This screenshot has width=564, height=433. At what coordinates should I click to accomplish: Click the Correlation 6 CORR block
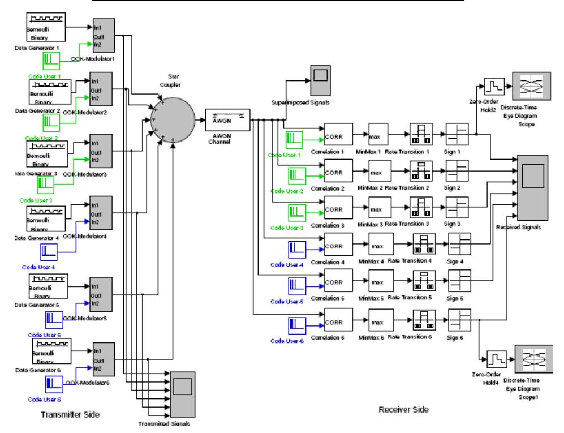point(338,320)
